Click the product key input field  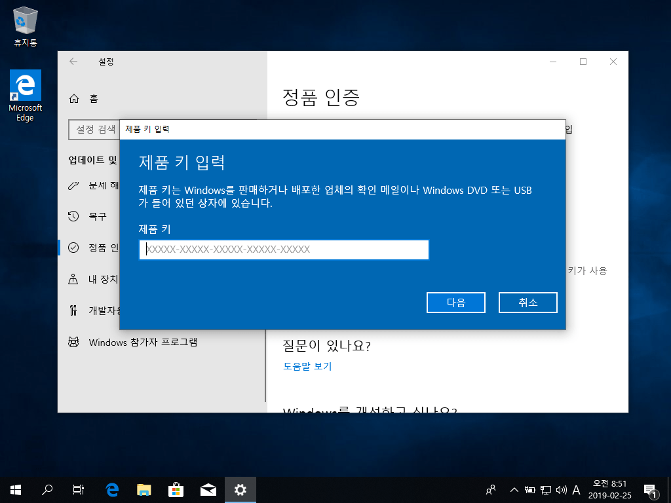[x=284, y=250]
